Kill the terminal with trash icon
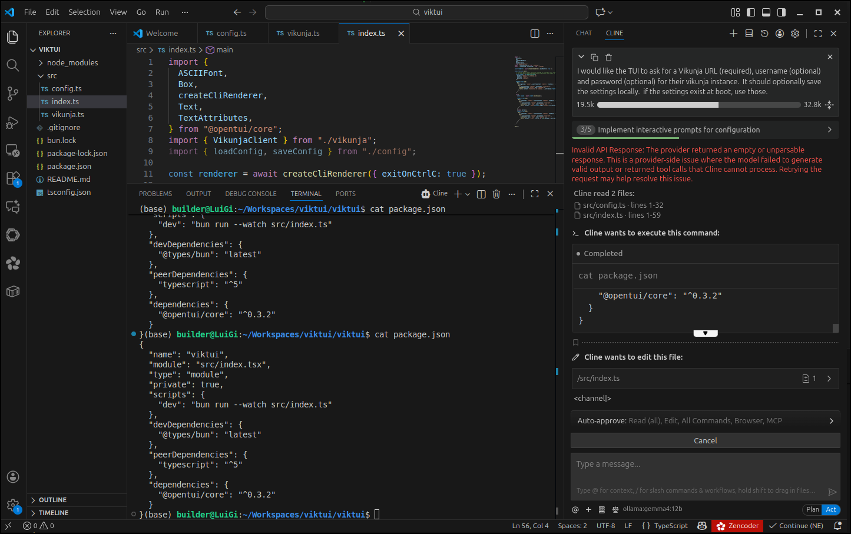851x534 pixels. [496, 194]
